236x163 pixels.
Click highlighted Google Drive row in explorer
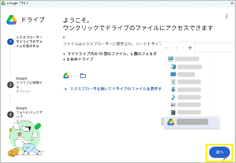click(x=192, y=122)
